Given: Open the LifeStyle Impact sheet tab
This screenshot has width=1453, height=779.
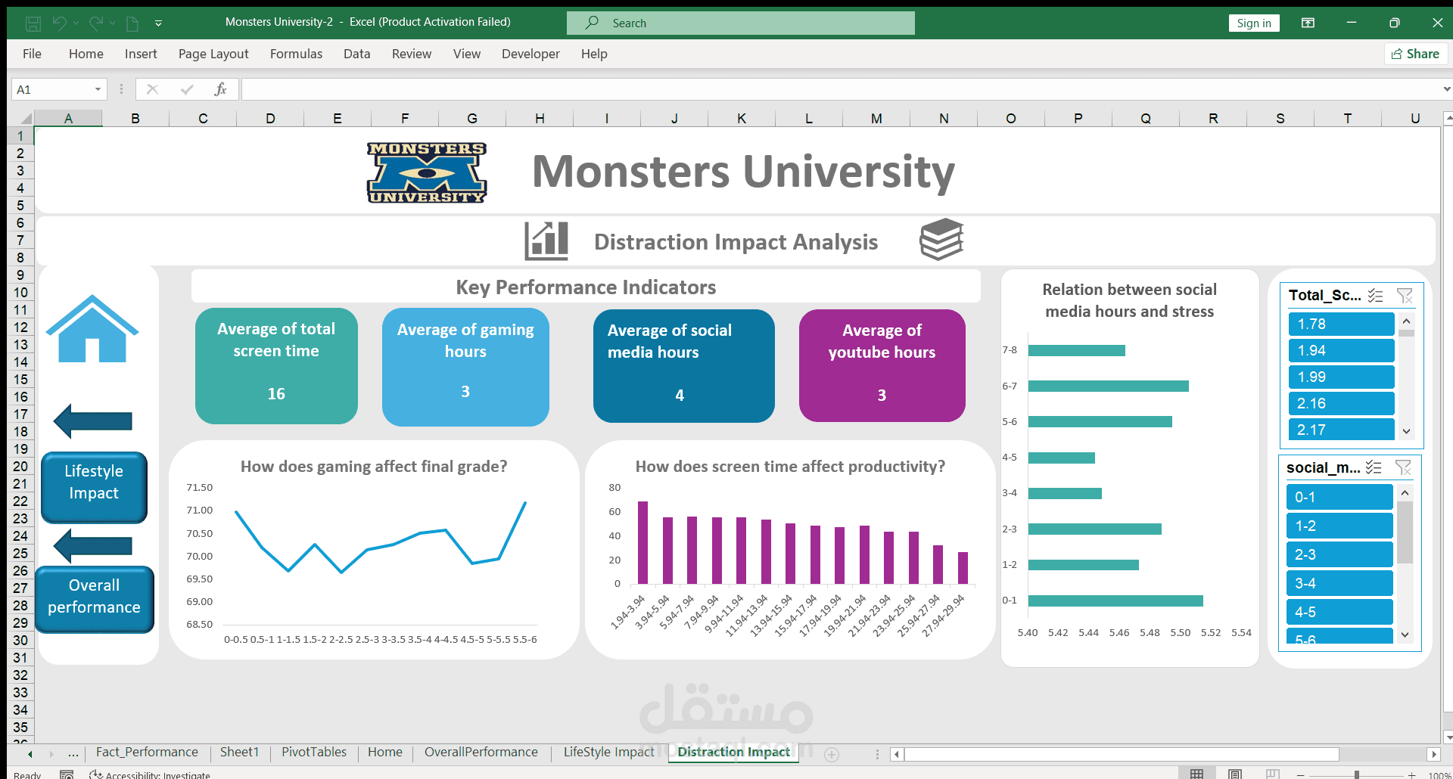Looking at the screenshot, I should click(x=608, y=752).
